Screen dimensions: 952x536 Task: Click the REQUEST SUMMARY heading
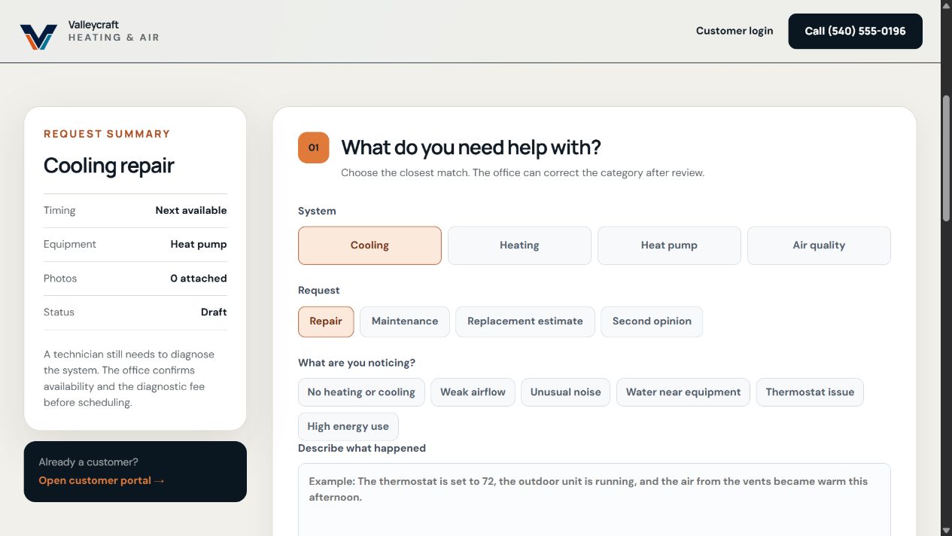click(x=107, y=134)
